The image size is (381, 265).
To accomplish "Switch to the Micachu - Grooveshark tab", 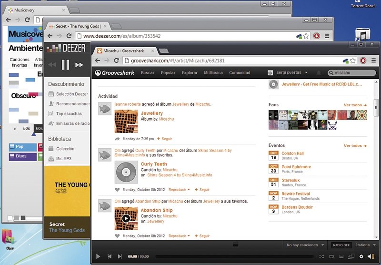I will point(125,51).
